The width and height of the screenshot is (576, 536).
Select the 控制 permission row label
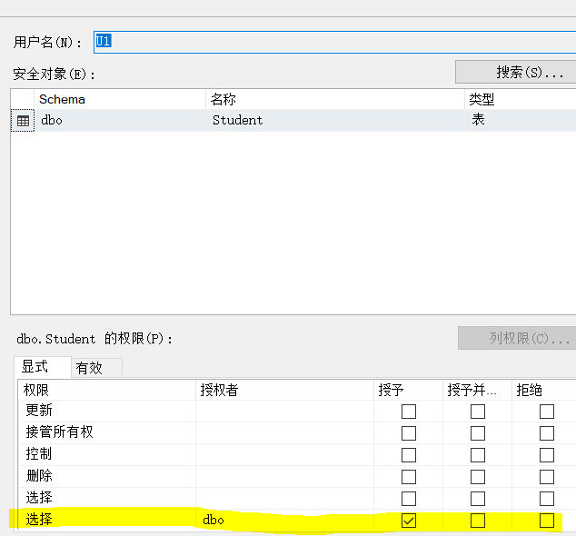point(39,454)
